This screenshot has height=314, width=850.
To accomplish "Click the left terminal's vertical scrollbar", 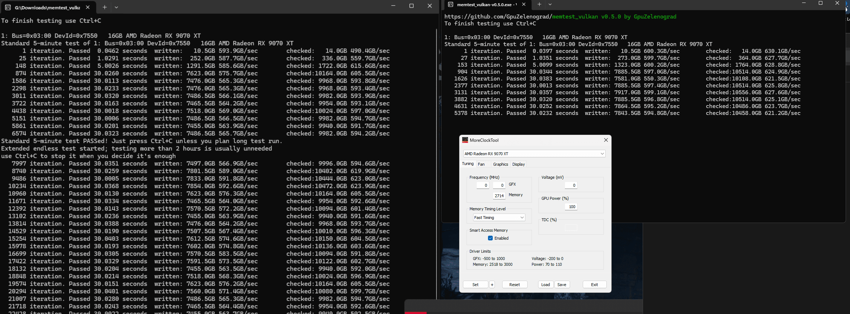I will pos(437,163).
